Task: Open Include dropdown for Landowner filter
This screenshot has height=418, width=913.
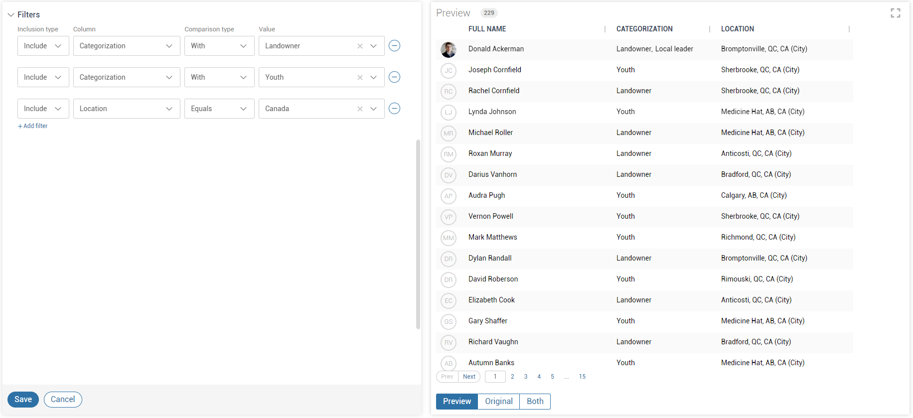Action: [43, 46]
